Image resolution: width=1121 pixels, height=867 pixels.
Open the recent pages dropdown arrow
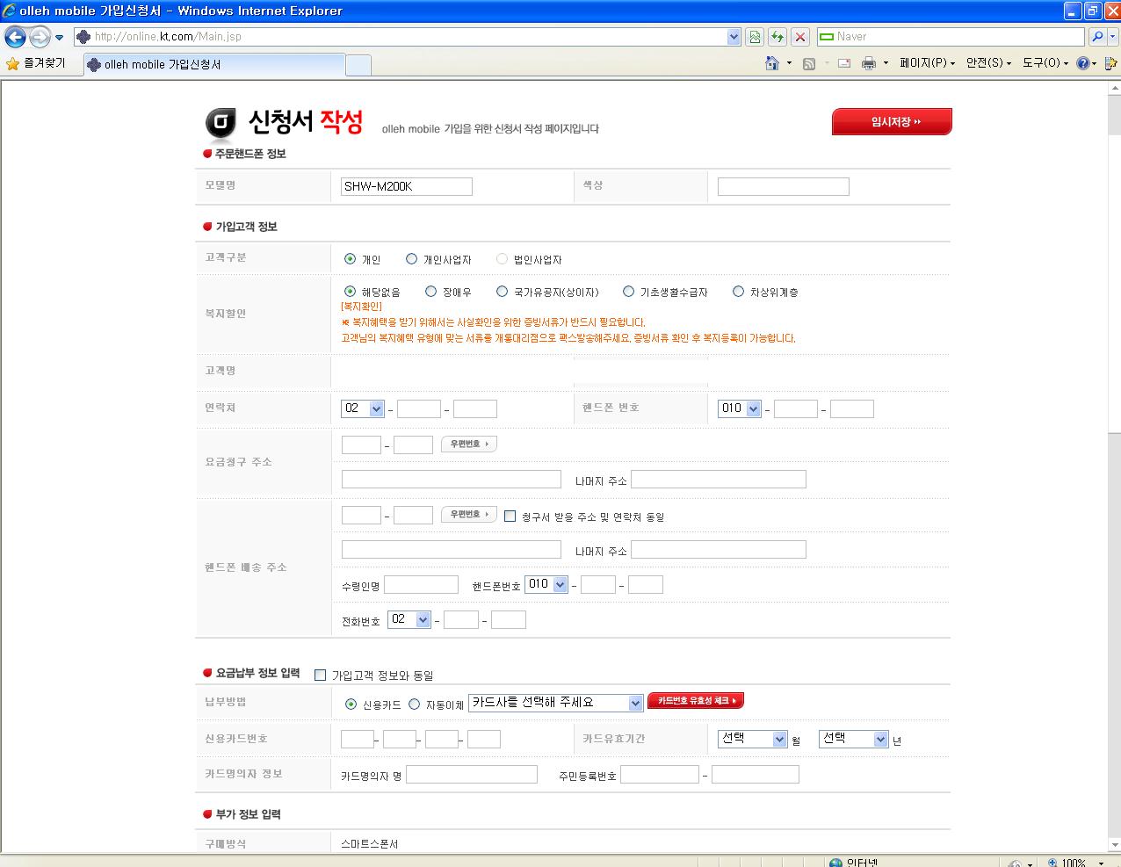coord(60,38)
